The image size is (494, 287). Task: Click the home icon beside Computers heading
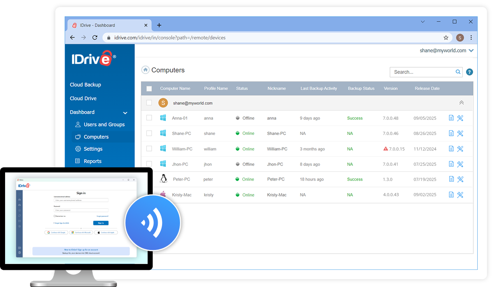point(145,70)
